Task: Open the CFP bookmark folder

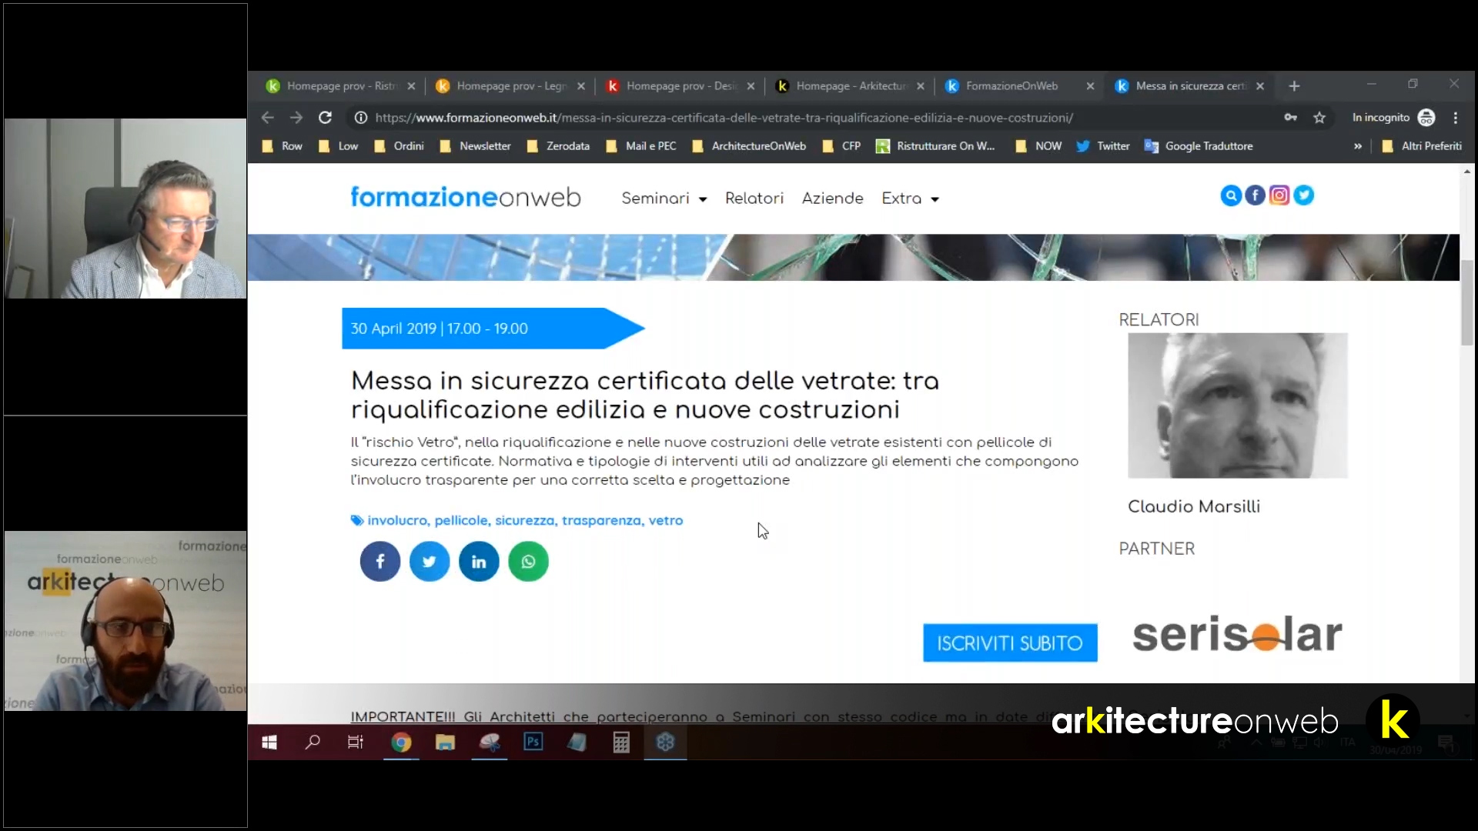Action: pyautogui.click(x=841, y=146)
